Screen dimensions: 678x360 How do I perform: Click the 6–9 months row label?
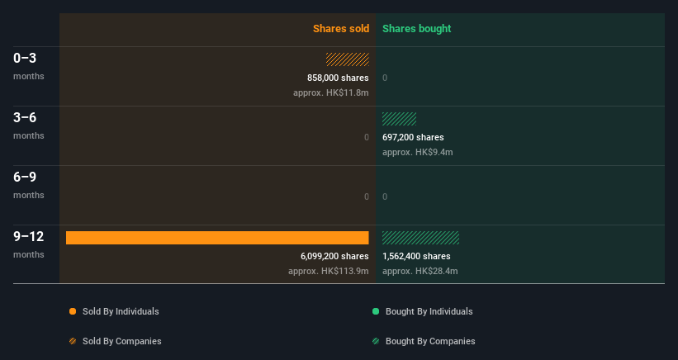(29, 185)
